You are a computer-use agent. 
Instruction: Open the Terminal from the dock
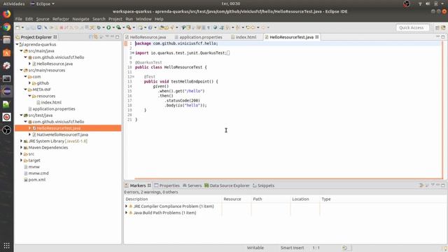tap(6, 78)
